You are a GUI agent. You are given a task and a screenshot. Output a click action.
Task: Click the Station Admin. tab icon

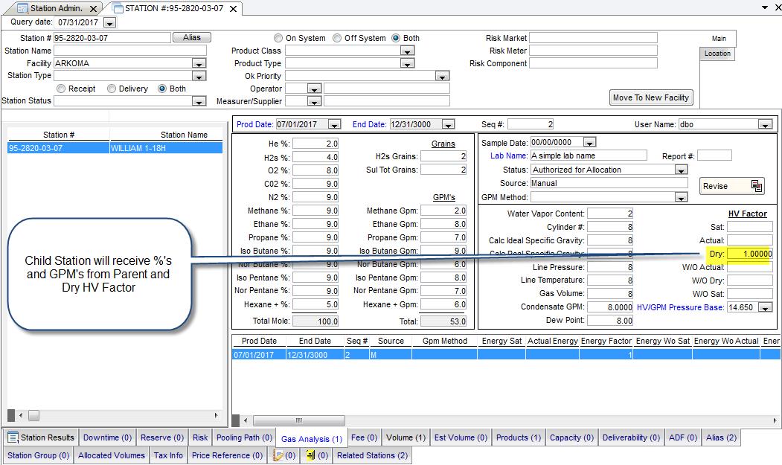coord(22,9)
